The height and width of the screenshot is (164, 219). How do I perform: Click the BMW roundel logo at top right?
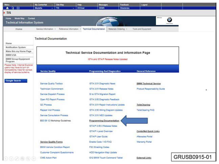pos(169,20)
